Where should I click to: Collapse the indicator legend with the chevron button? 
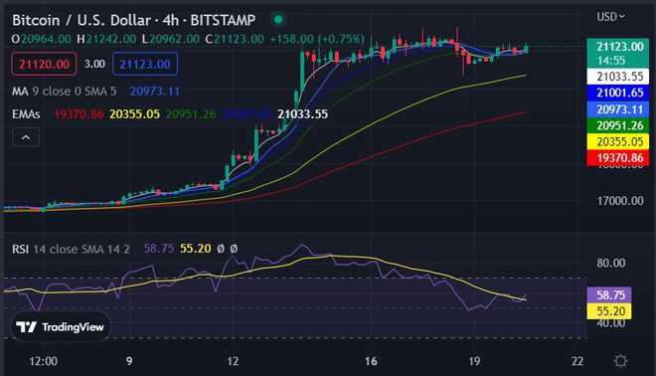point(26,137)
